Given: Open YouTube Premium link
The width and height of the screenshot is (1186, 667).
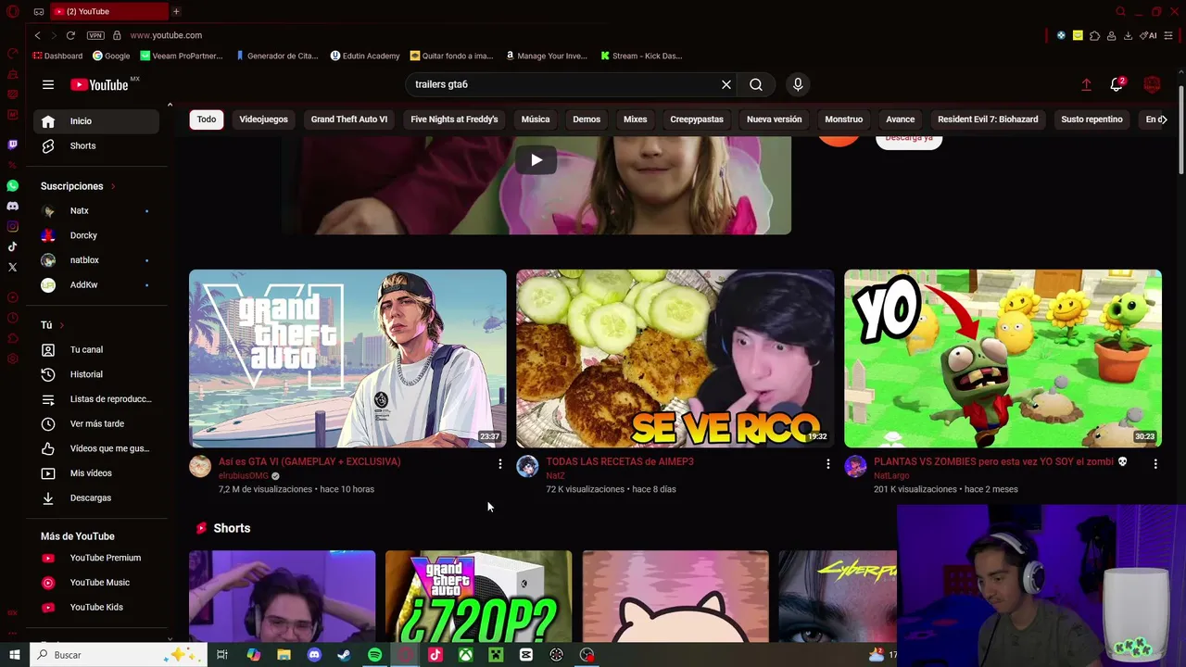Looking at the screenshot, I should pos(96,558).
